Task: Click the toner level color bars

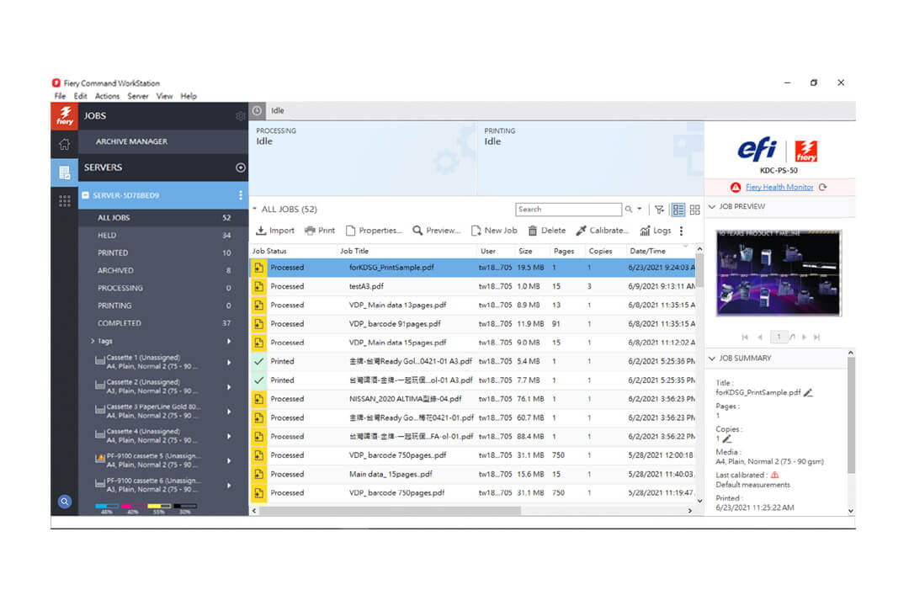Action: 146,508
